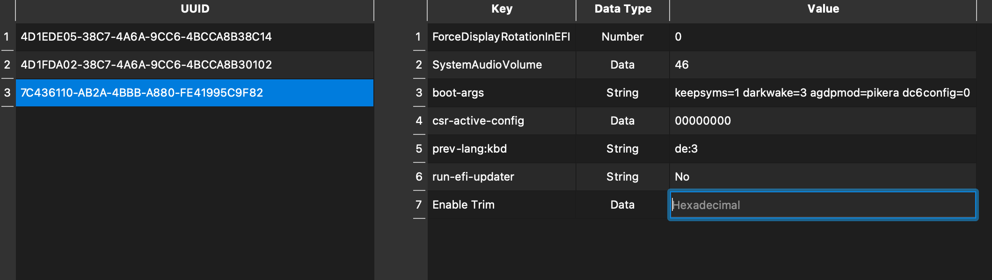The width and height of the screenshot is (992, 280).
Task: Select the SystemAudioVolume key cell
Action: (487, 65)
